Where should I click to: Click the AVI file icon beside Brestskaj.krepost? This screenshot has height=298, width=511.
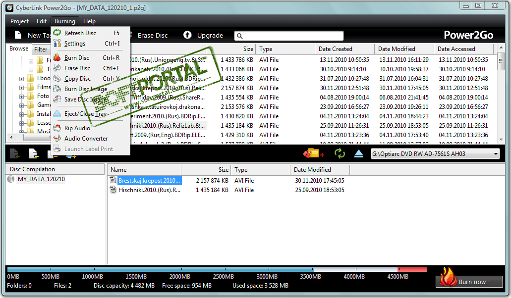pyautogui.click(x=113, y=180)
